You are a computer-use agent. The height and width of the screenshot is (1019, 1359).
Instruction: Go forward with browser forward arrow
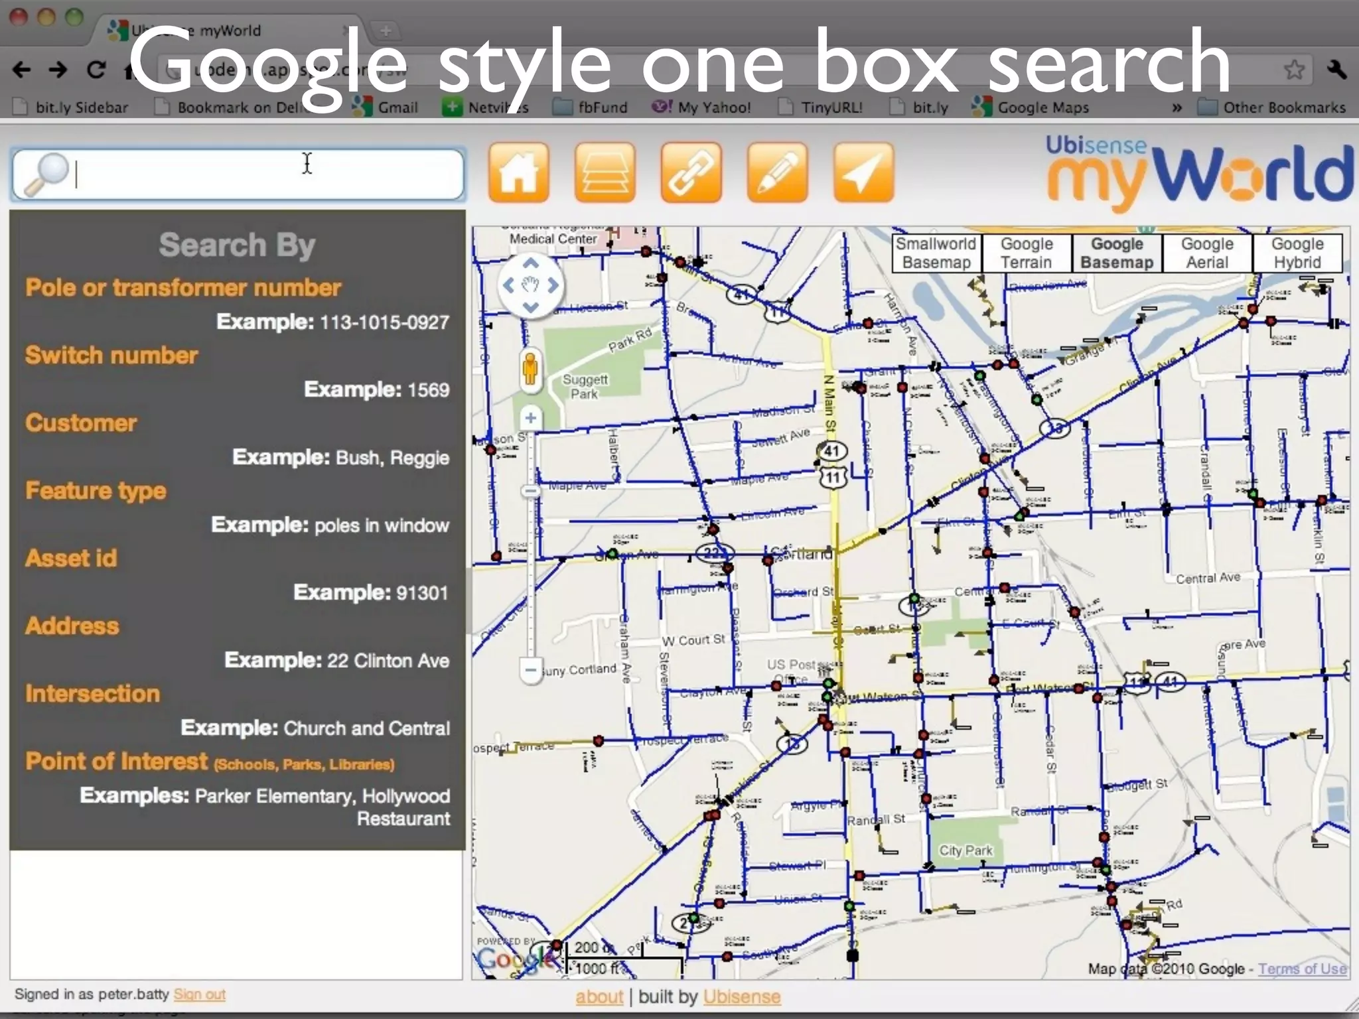58,69
